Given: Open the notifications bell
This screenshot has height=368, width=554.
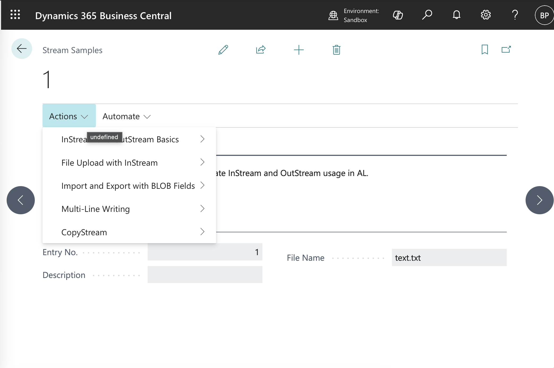Looking at the screenshot, I should [x=457, y=15].
